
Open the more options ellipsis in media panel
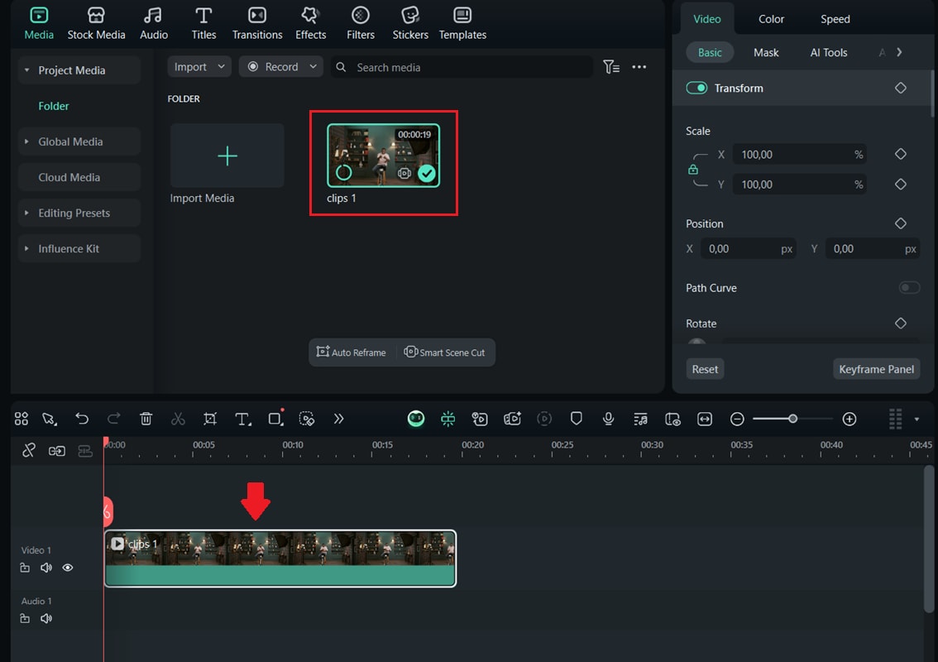pos(639,67)
